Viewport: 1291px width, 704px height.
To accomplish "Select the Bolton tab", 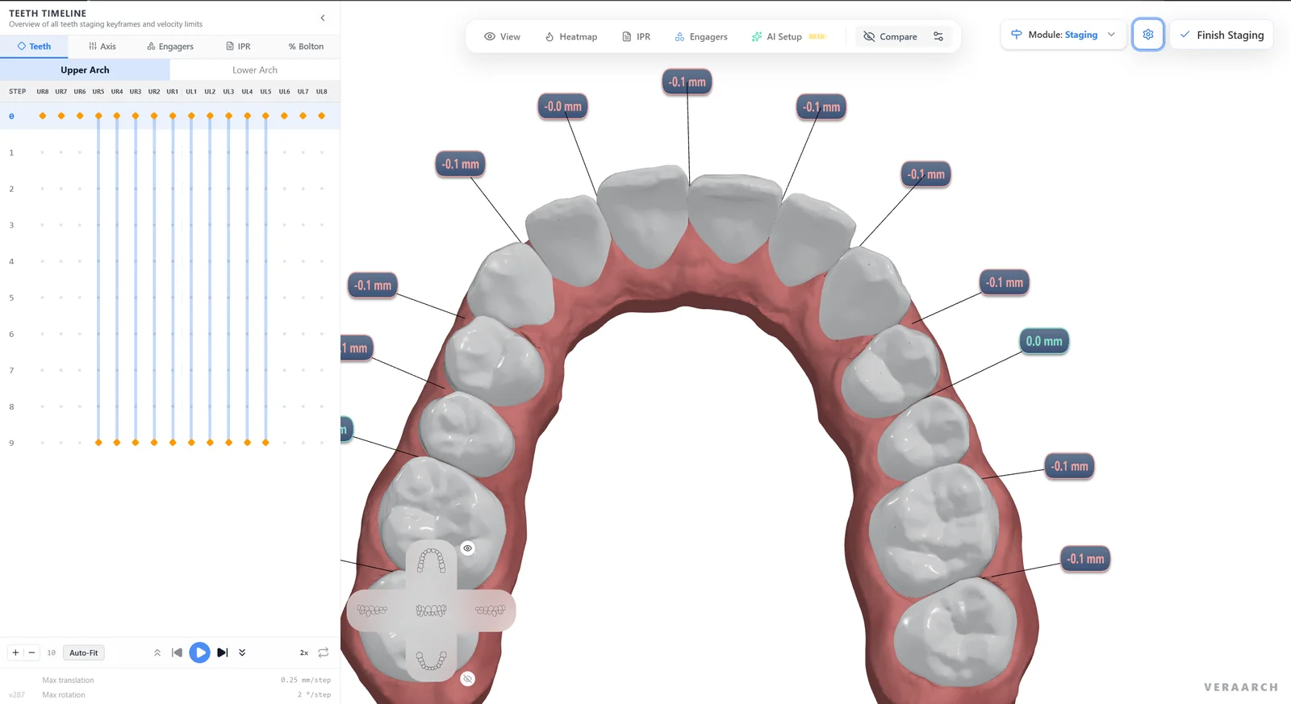I will pos(306,46).
